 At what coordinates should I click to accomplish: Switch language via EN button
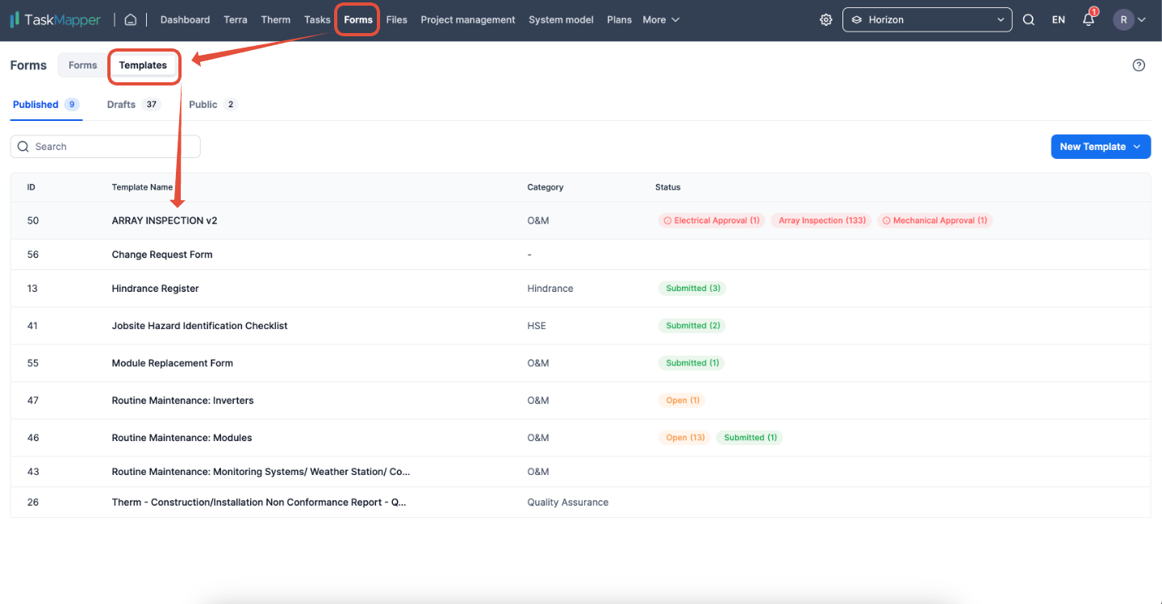(x=1059, y=19)
